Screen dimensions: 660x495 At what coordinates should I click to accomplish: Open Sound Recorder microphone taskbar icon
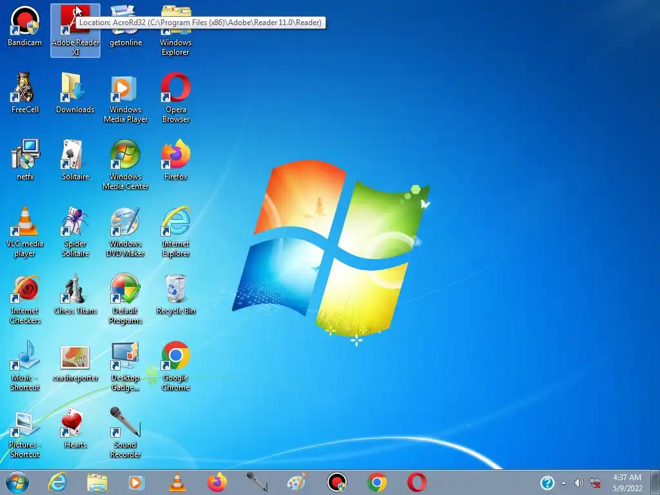pyautogui.click(x=257, y=482)
